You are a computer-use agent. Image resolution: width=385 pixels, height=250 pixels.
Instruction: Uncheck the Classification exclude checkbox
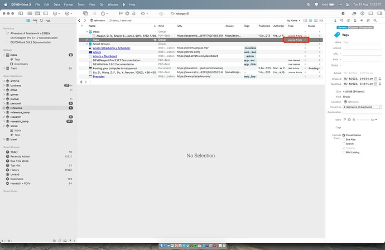click(344, 135)
